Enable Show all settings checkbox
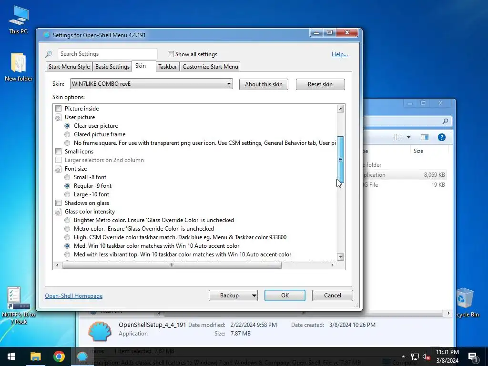The image size is (488, 366). tap(171, 54)
